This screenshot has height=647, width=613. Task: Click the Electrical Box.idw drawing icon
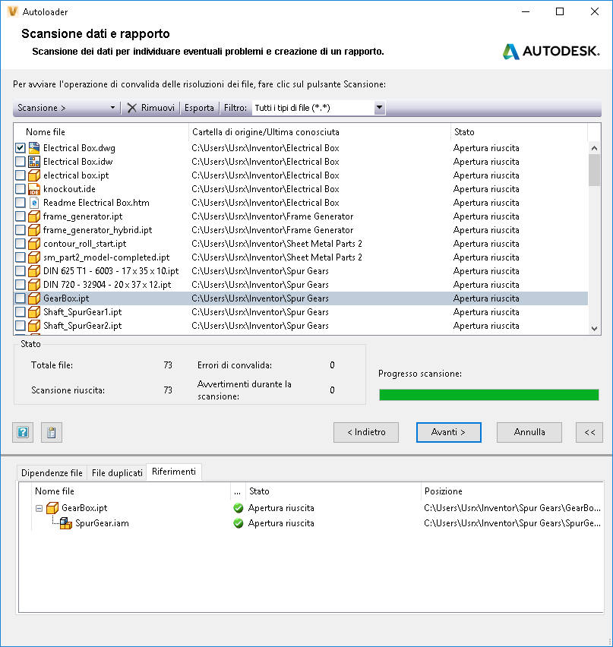34,161
